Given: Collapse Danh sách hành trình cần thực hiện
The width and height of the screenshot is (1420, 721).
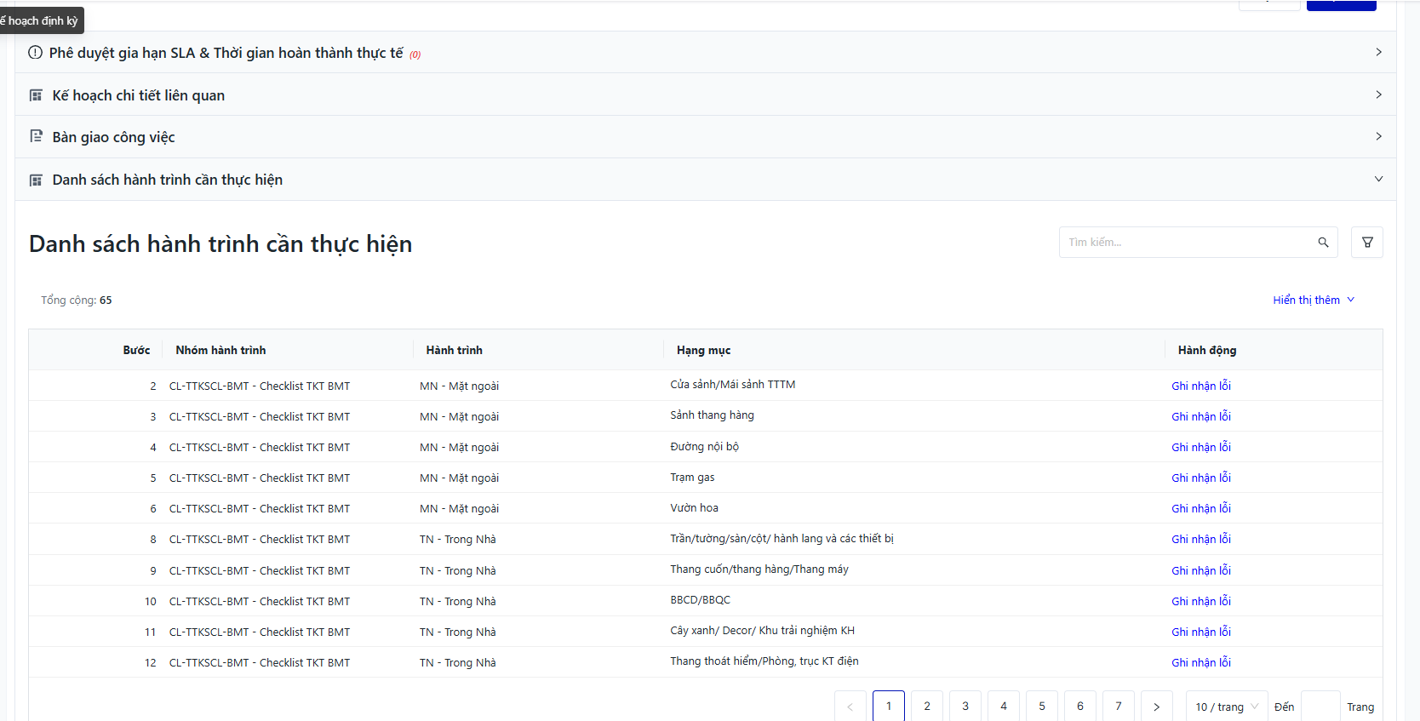Looking at the screenshot, I should click(x=1378, y=179).
